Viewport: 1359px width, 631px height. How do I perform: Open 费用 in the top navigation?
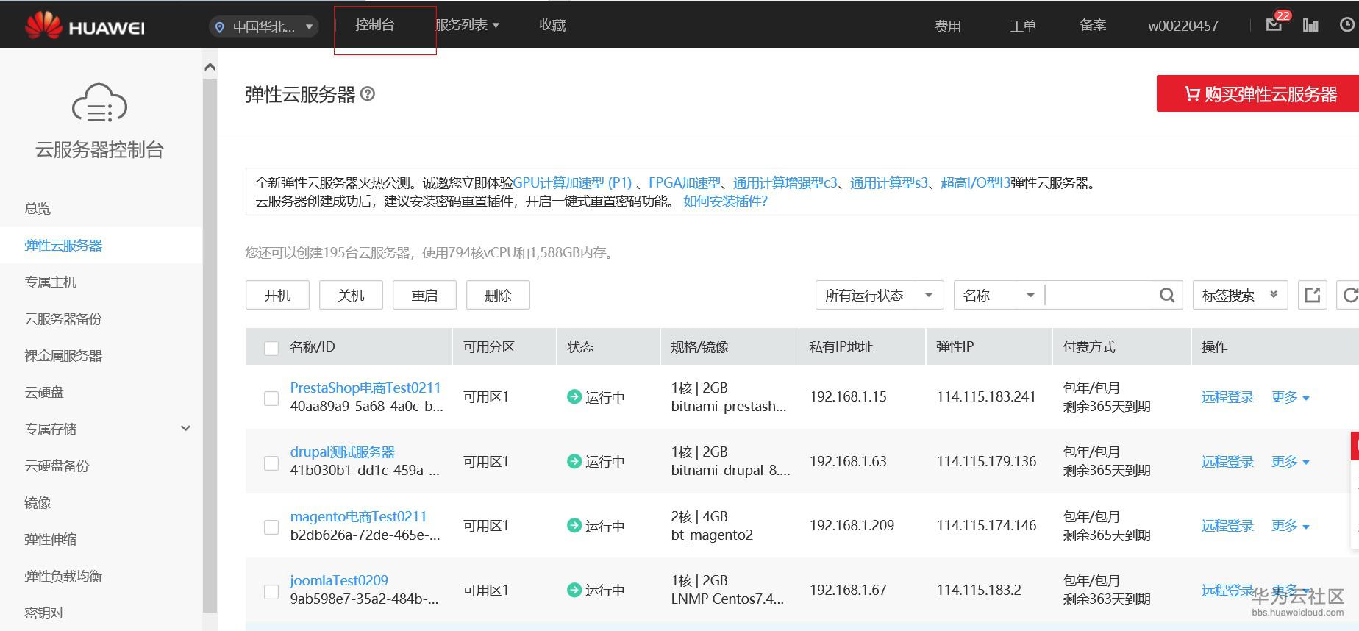pyautogui.click(x=948, y=26)
